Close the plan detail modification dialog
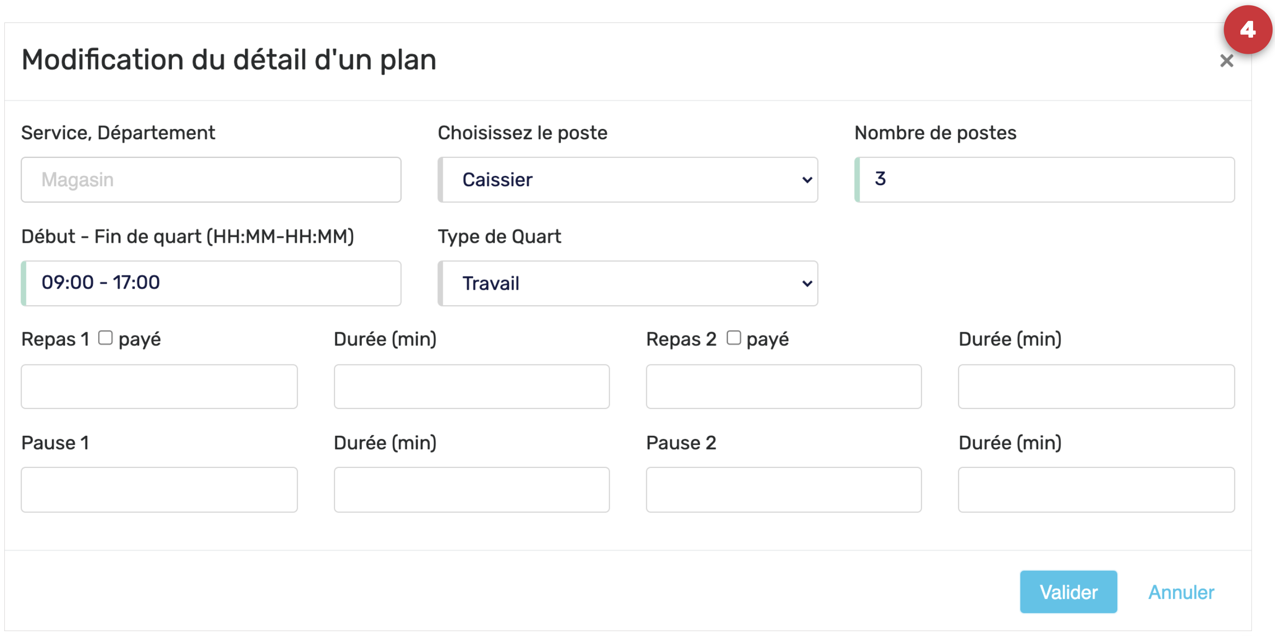1275x636 pixels. pyautogui.click(x=1226, y=61)
